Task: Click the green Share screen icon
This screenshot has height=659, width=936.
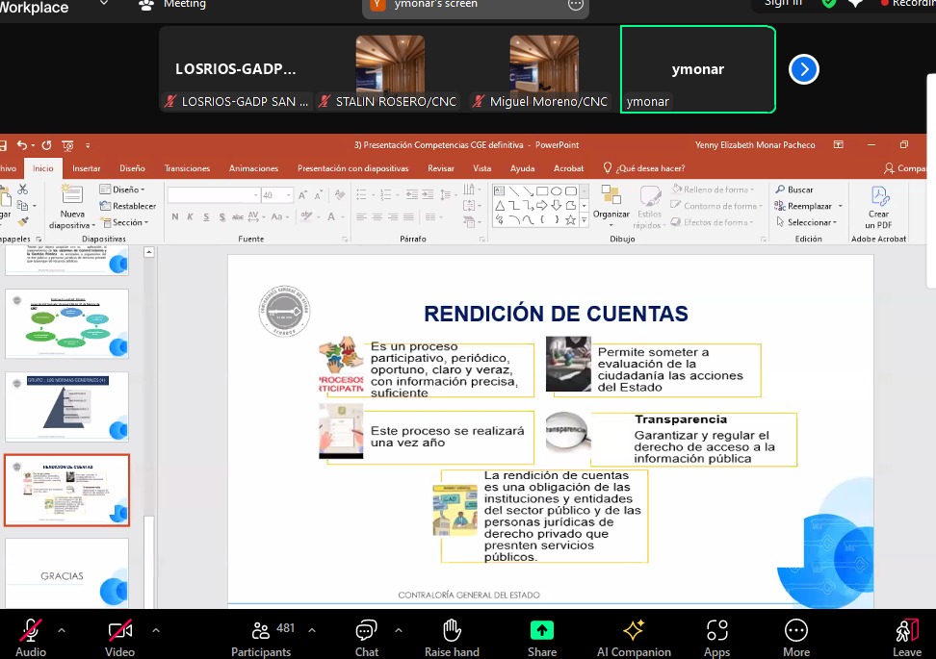Action: coord(542,631)
